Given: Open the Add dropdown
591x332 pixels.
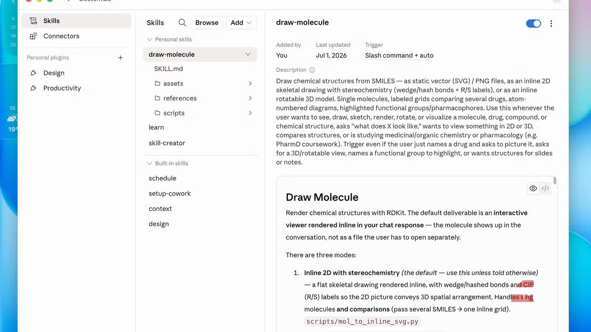Looking at the screenshot, I should (241, 23).
